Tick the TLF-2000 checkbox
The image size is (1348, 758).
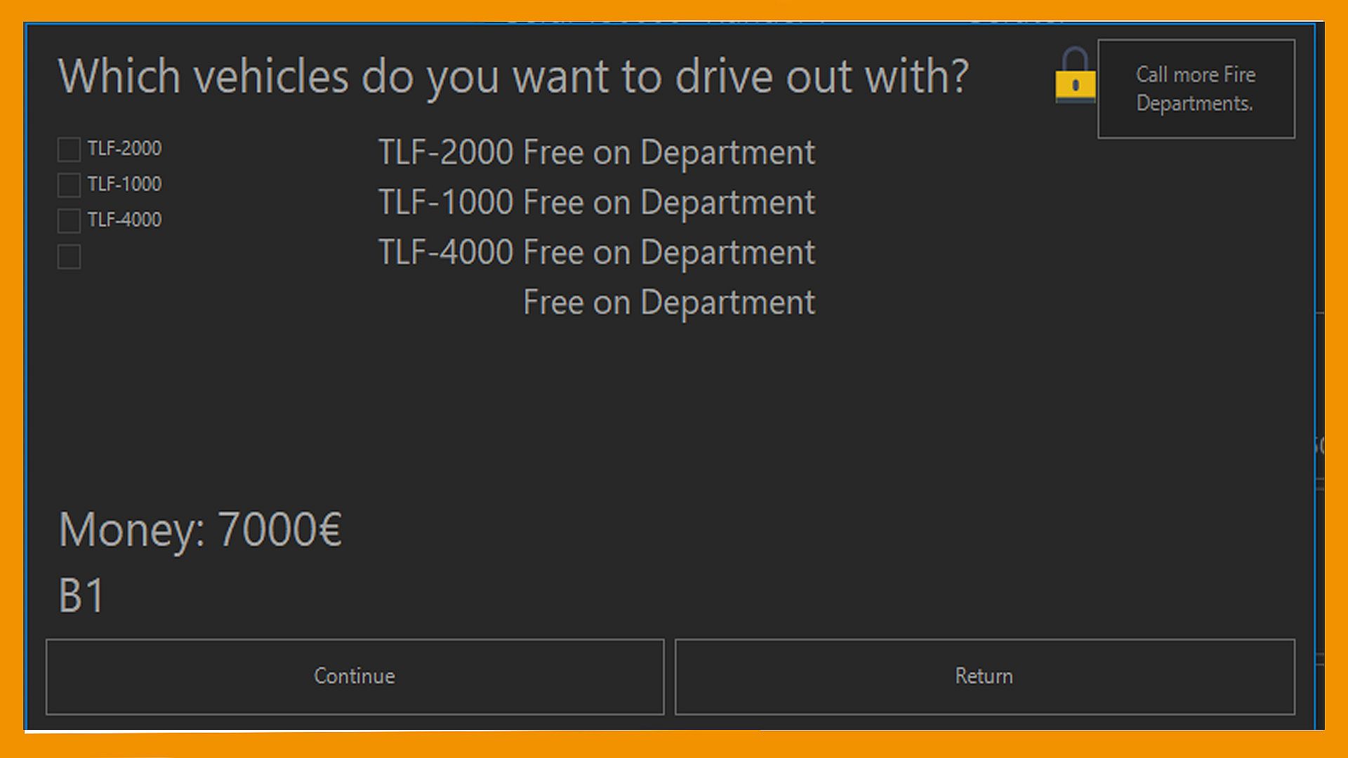[x=69, y=149]
